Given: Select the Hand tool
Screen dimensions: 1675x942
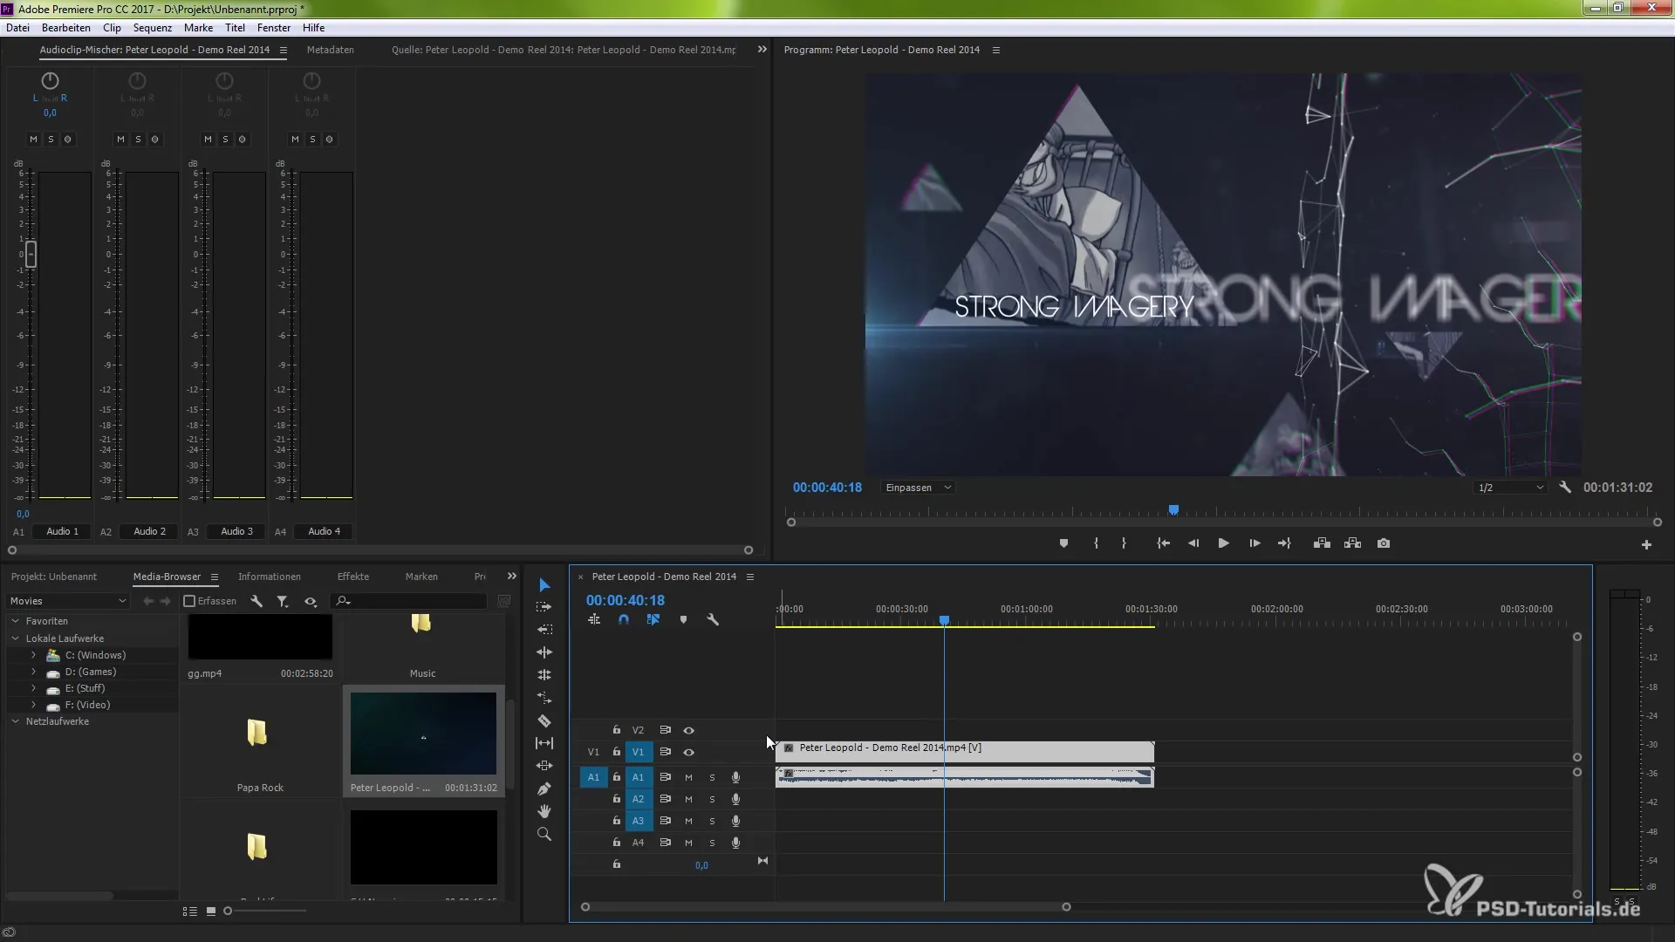Looking at the screenshot, I should coord(544,811).
